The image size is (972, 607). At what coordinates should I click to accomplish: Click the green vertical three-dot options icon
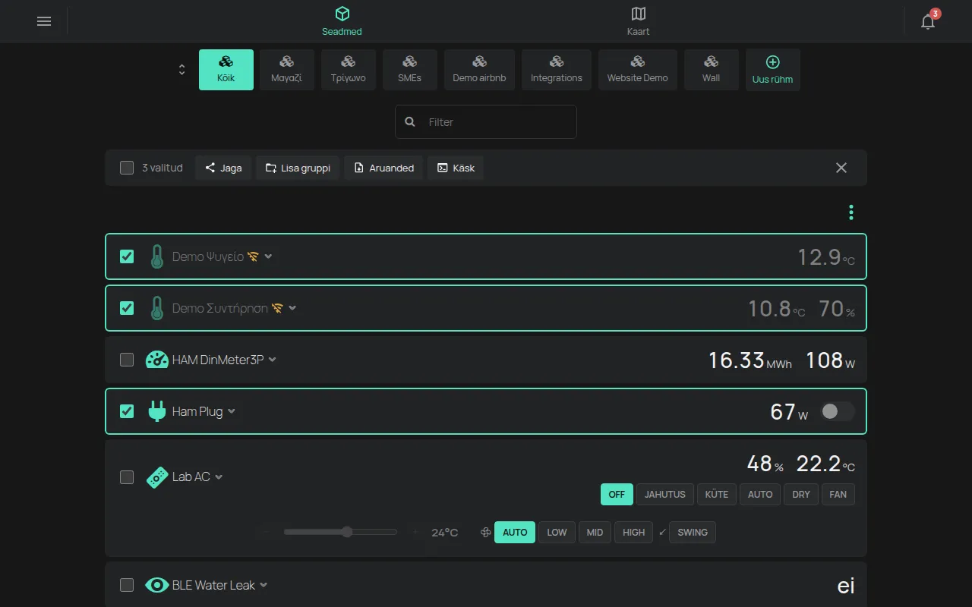851,212
